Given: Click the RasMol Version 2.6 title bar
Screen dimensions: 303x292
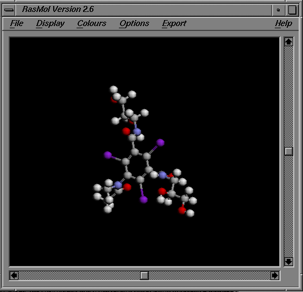Looking at the screenshot, I should (x=143, y=10).
